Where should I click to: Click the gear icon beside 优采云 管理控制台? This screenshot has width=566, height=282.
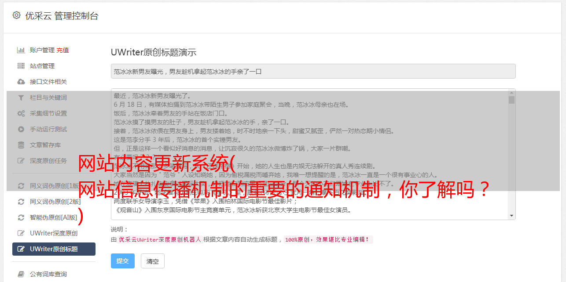coord(16,15)
